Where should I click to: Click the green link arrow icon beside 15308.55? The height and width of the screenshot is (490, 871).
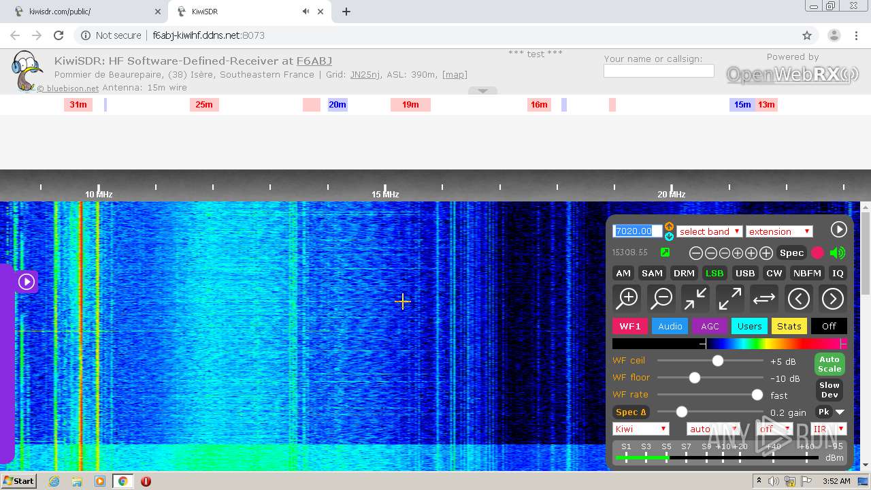665,252
